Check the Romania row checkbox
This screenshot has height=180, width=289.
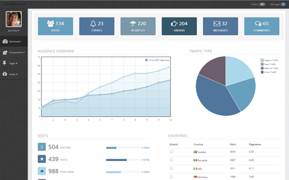click(x=171, y=160)
